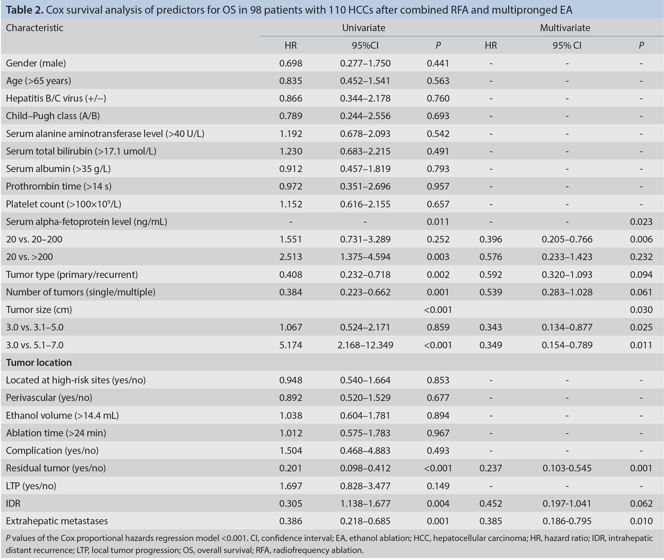Select 'Serum total bilirubin' row label

click(x=81, y=151)
